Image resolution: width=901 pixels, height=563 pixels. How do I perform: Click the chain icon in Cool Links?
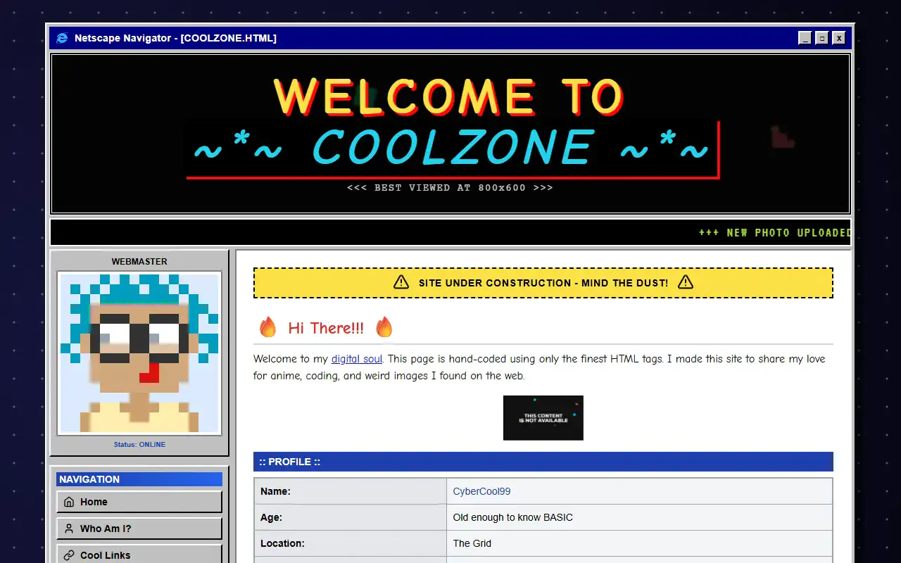69,555
